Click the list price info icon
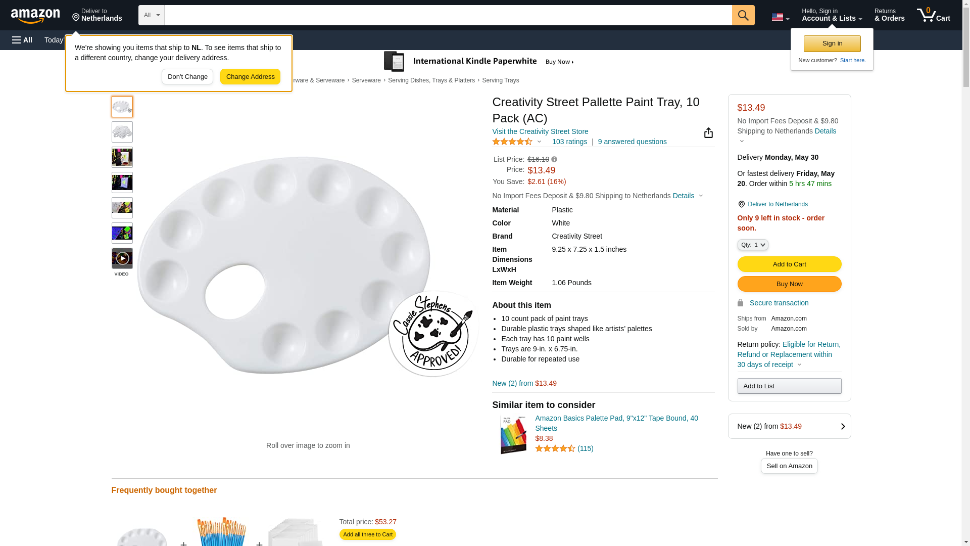Image resolution: width=970 pixels, height=546 pixels. tap(554, 159)
